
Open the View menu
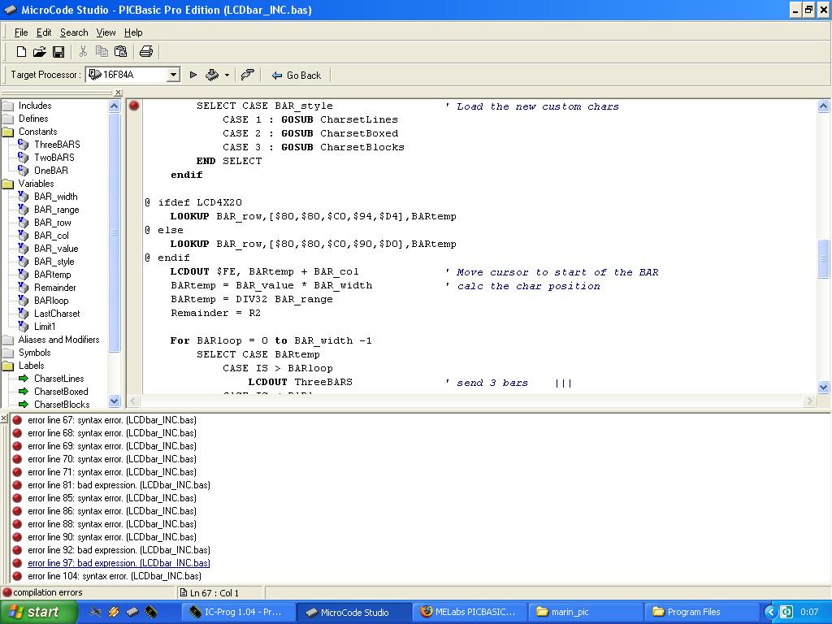point(106,32)
